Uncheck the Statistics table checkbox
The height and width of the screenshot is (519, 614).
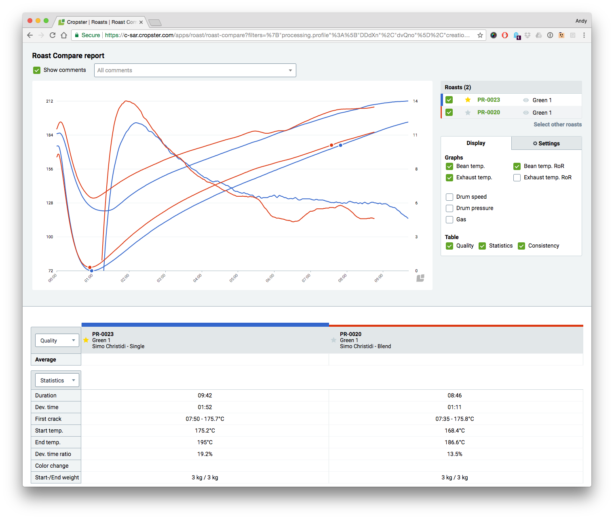[x=482, y=246]
